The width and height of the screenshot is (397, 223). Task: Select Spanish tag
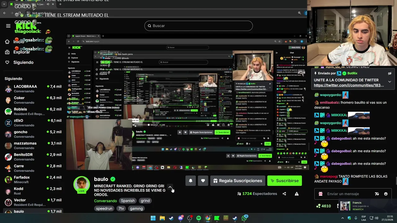(x=128, y=201)
